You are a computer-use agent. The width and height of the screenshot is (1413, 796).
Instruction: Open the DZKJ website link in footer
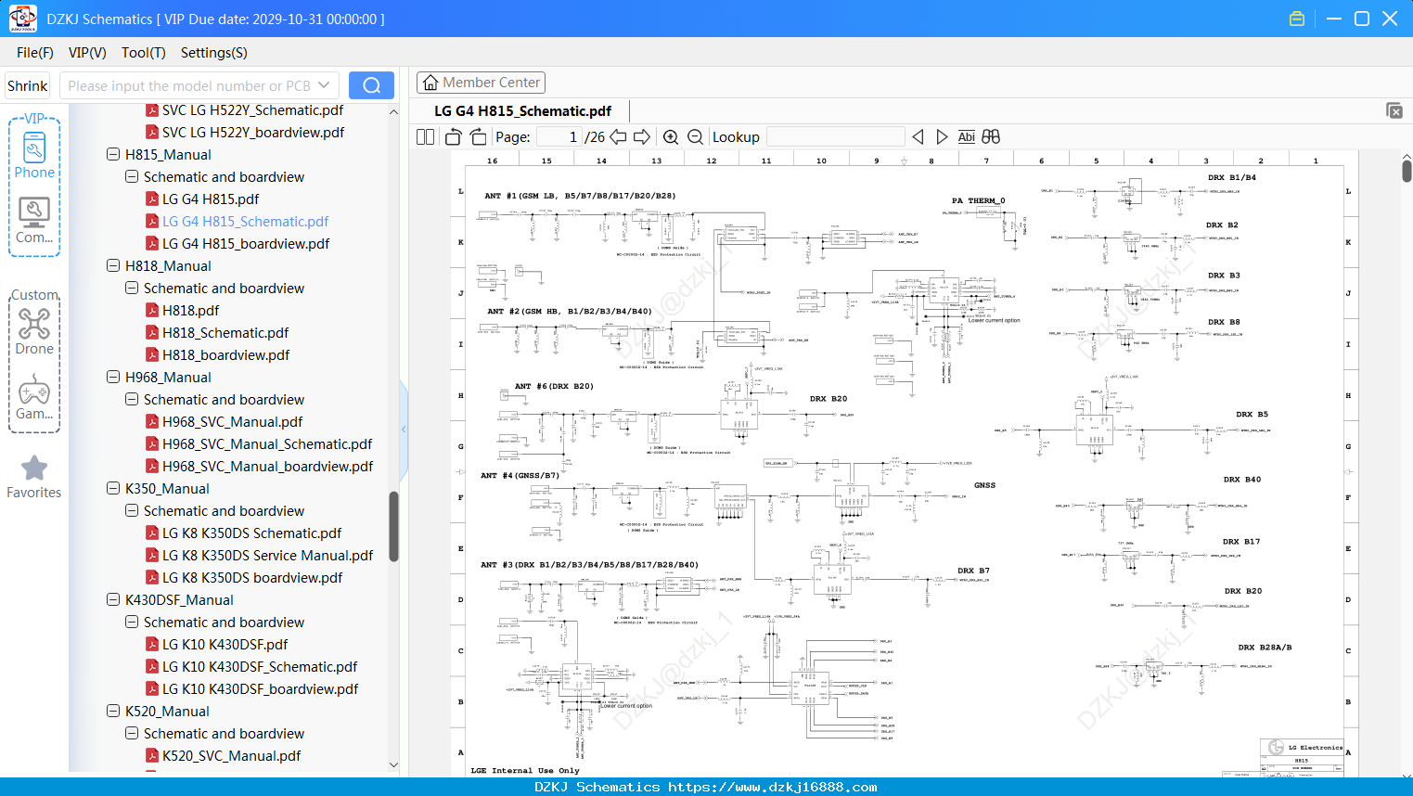(773, 787)
